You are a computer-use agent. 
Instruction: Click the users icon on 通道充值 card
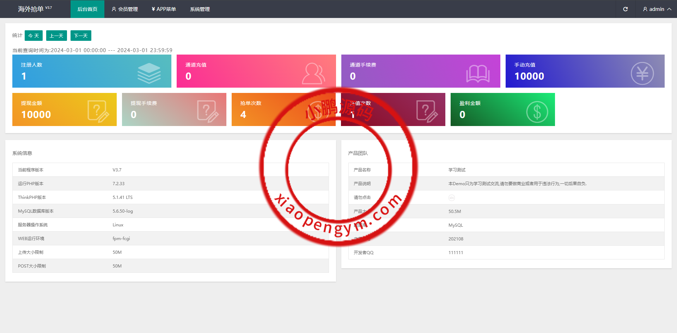tap(313, 73)
